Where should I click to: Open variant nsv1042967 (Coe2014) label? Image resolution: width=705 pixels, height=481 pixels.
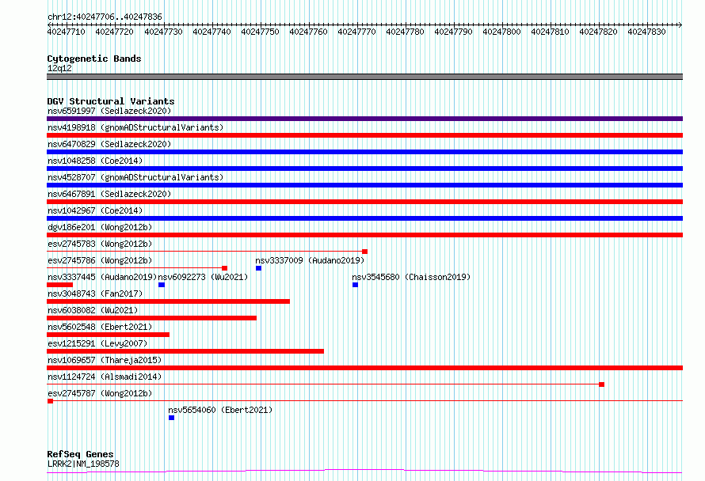coord(95,210)
